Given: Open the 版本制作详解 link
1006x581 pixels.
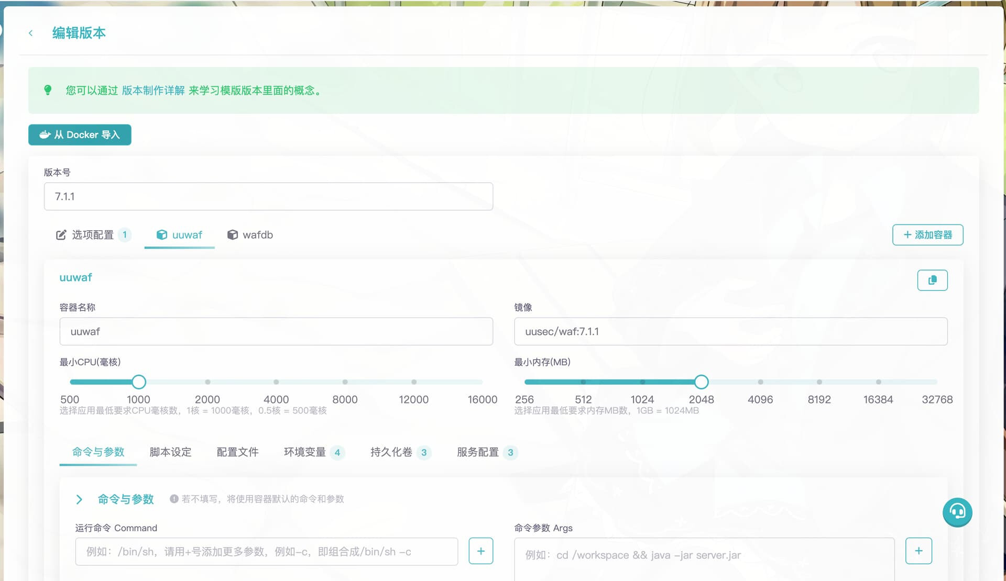Looking at the screenshot, I should click(153, 91).
